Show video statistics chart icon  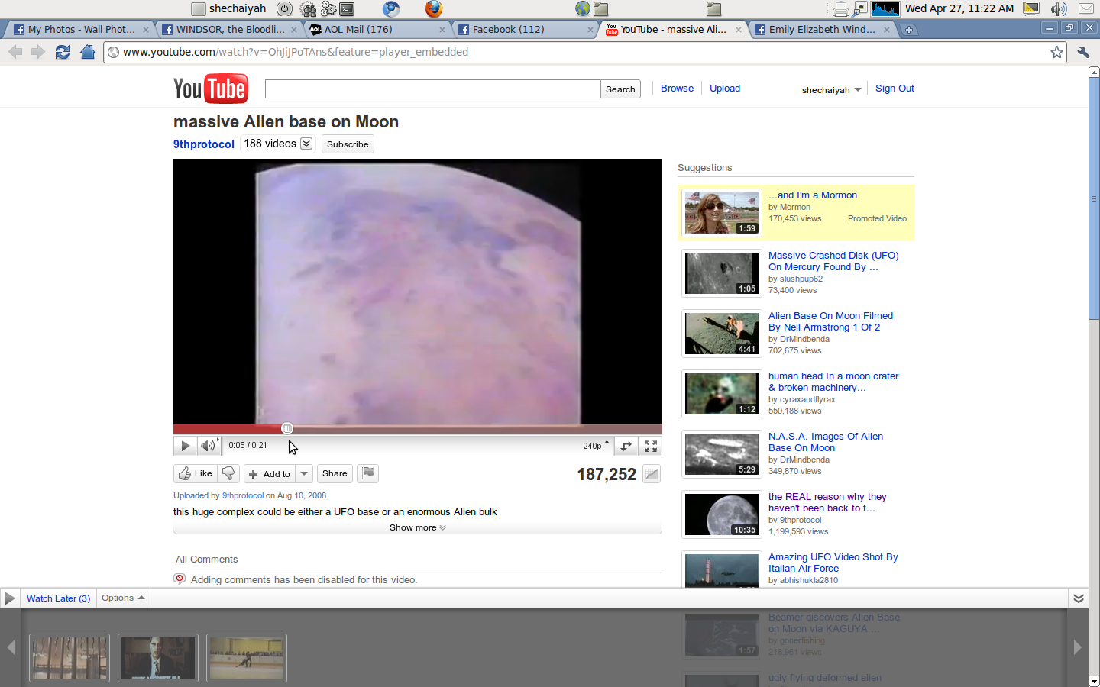tap(651, 475)
